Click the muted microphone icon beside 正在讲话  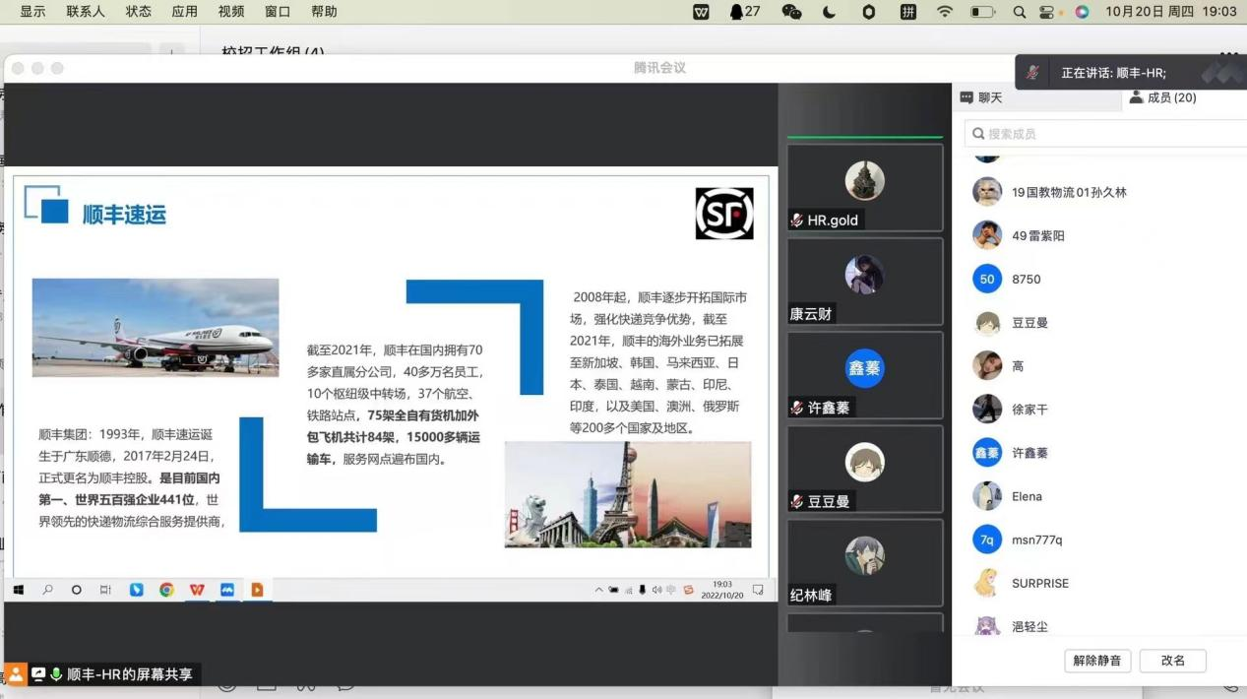tap(1032, 73)
